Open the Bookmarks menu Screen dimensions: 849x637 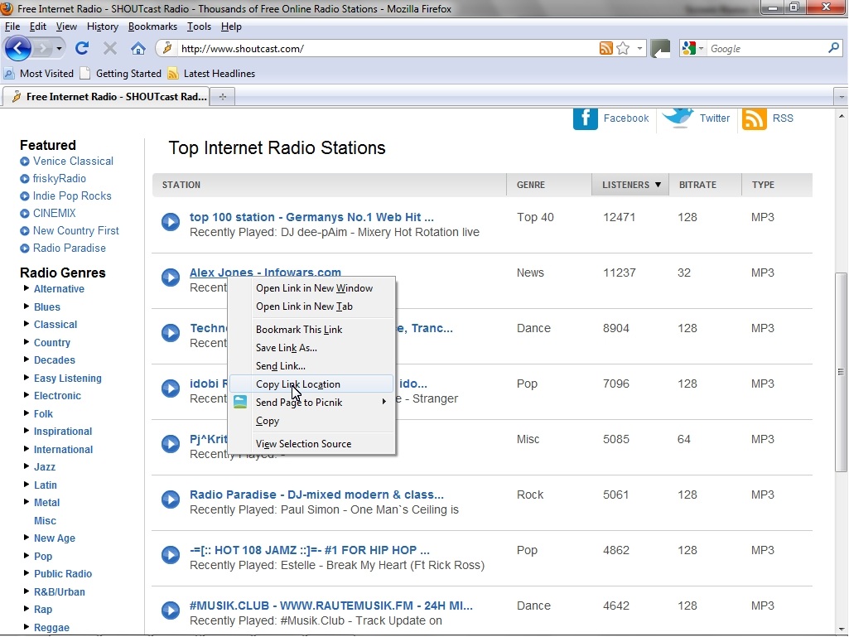pyautogui.click(x=152, y=27)
